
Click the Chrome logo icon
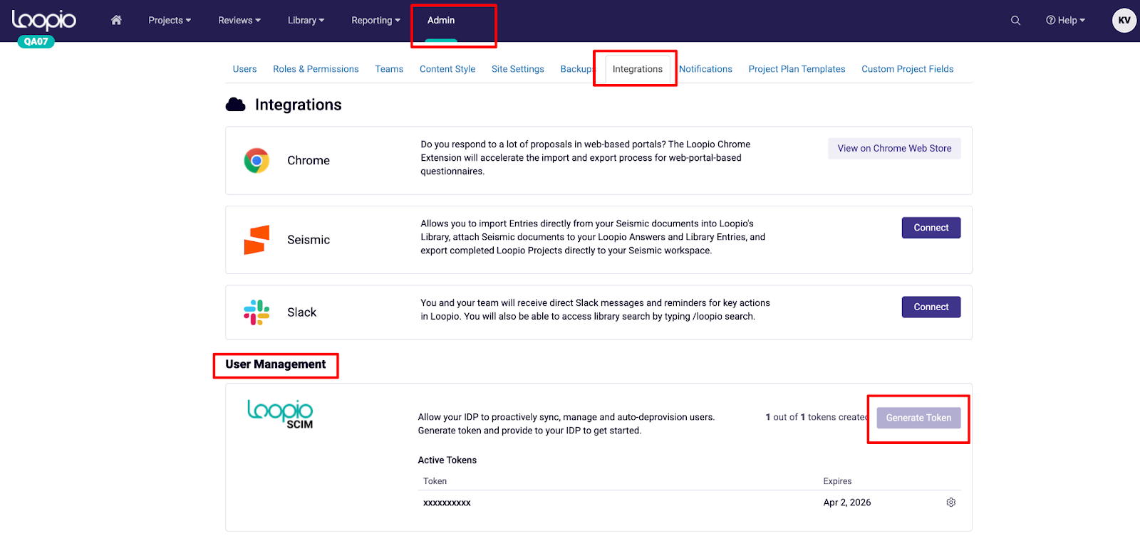(256, 161)
